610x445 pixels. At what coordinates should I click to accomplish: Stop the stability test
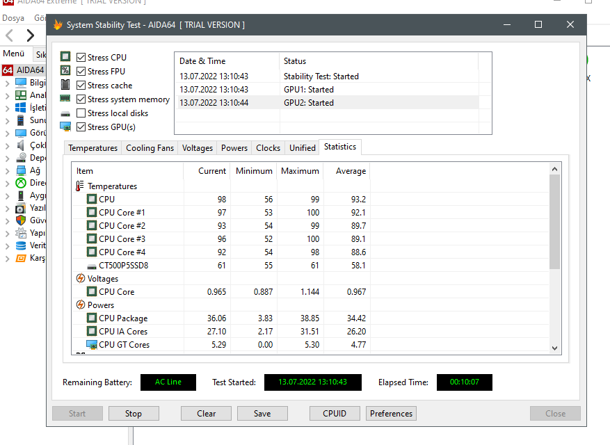tap(134, 414)
